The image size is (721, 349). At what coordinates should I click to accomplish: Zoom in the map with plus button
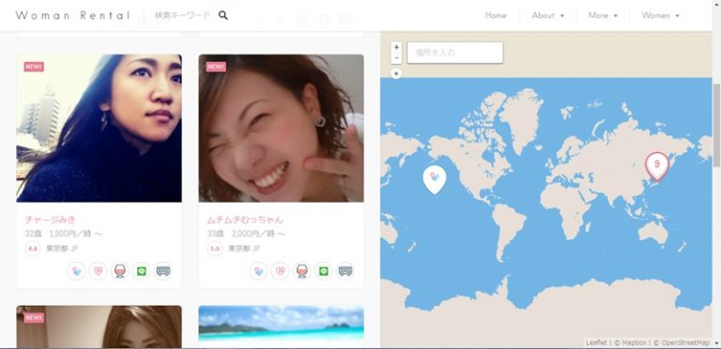[x=396, y=47]
